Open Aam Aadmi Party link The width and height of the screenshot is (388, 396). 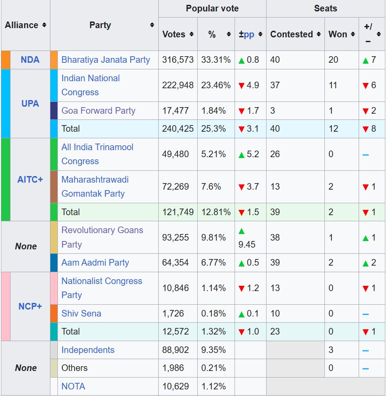pos(95,263)
